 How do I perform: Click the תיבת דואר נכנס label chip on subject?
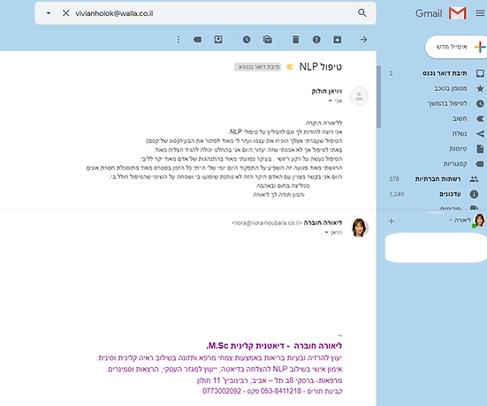point(258,67)
